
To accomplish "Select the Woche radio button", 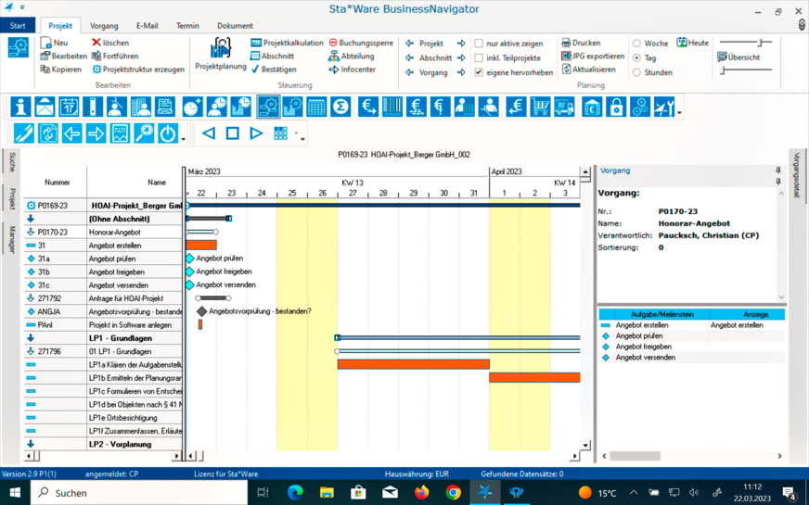I will click(x=636, y=44).
